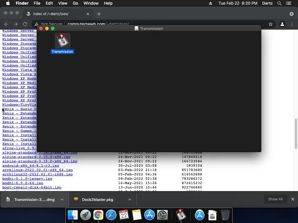This screenshot has width=298, height=223.
Task: Go forward in Chrome
Action: click(16, 24)
